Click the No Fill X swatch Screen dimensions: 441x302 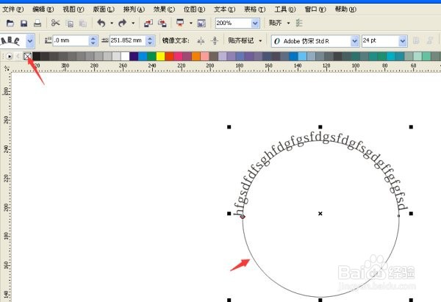tap(28, 57)
